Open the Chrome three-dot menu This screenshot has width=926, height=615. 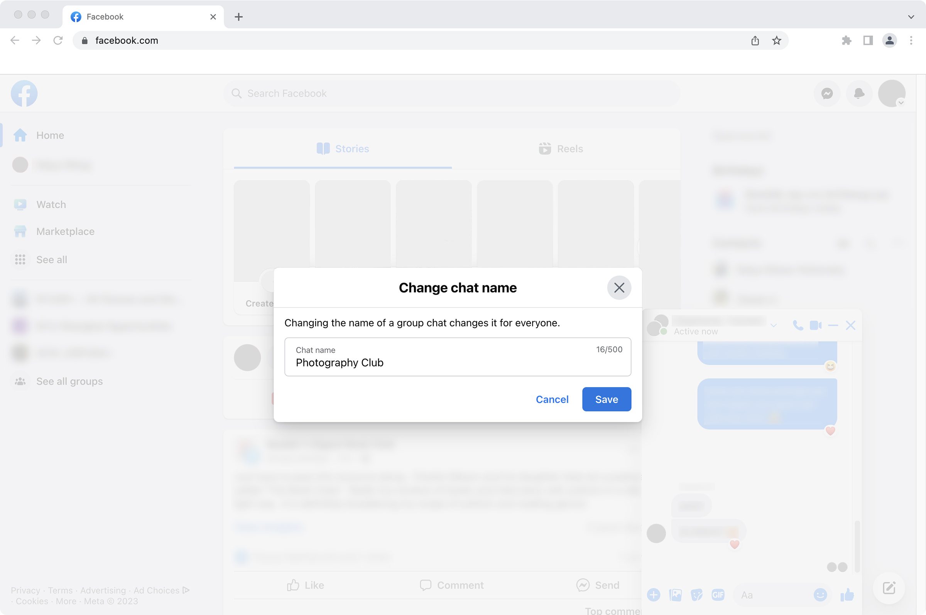coord(911,40)
